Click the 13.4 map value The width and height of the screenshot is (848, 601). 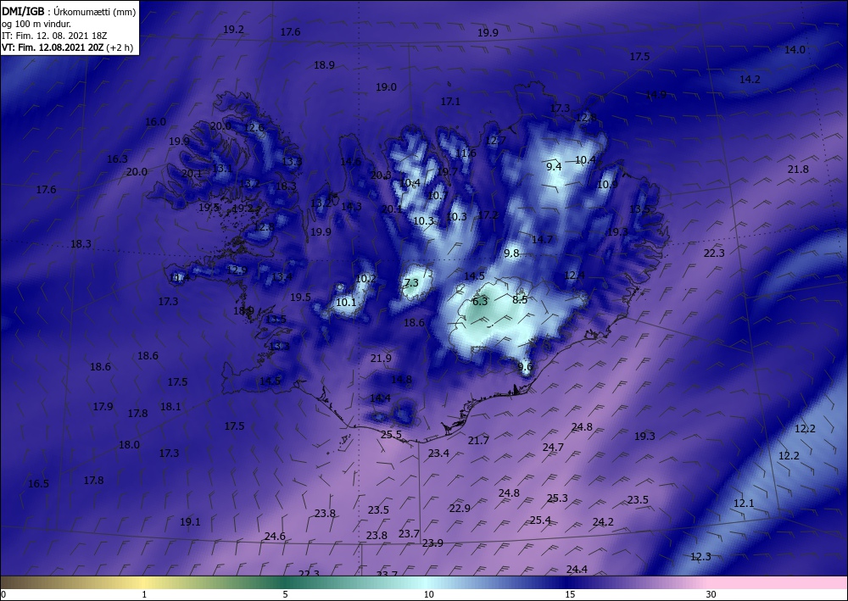(282, 276)
